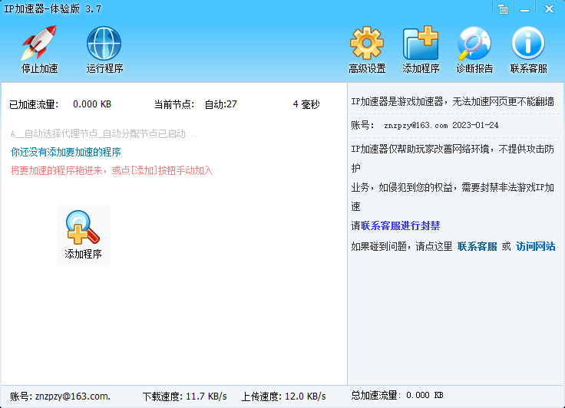
Task: Click the red 将要加速的程序拖进来 hint text
Action: pyautogui.click(x=111, y=170)
